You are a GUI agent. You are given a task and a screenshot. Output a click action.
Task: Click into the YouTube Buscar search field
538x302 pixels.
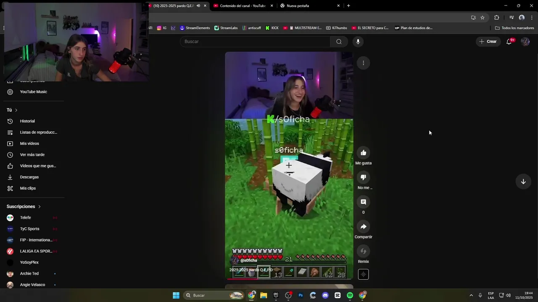click(x=255, y=42)
